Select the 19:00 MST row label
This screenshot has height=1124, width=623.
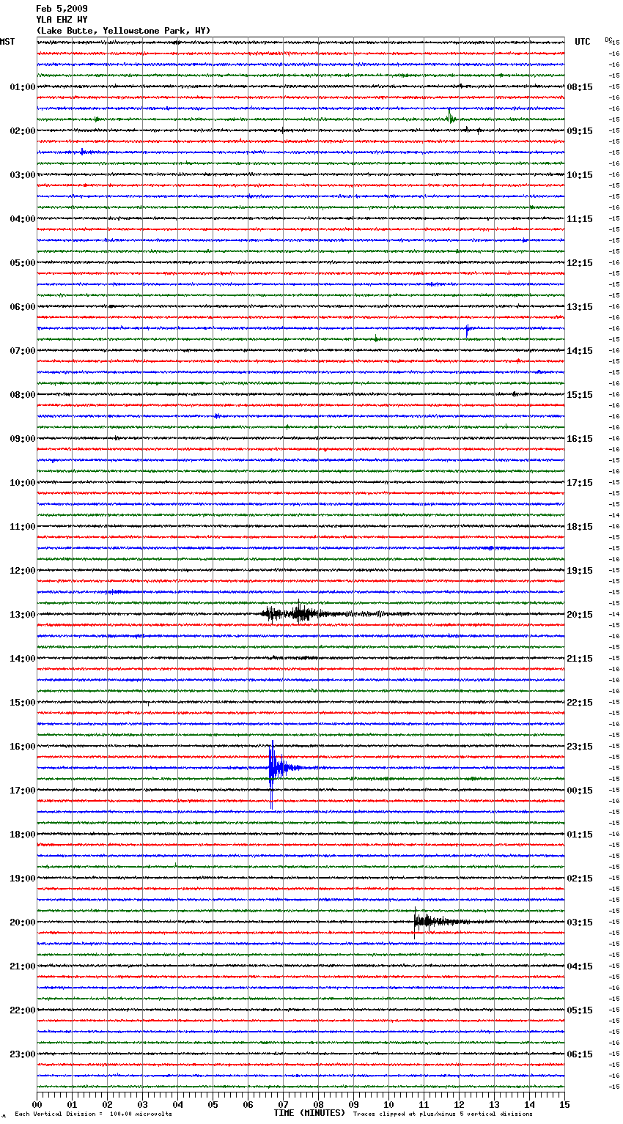[22, 879]
